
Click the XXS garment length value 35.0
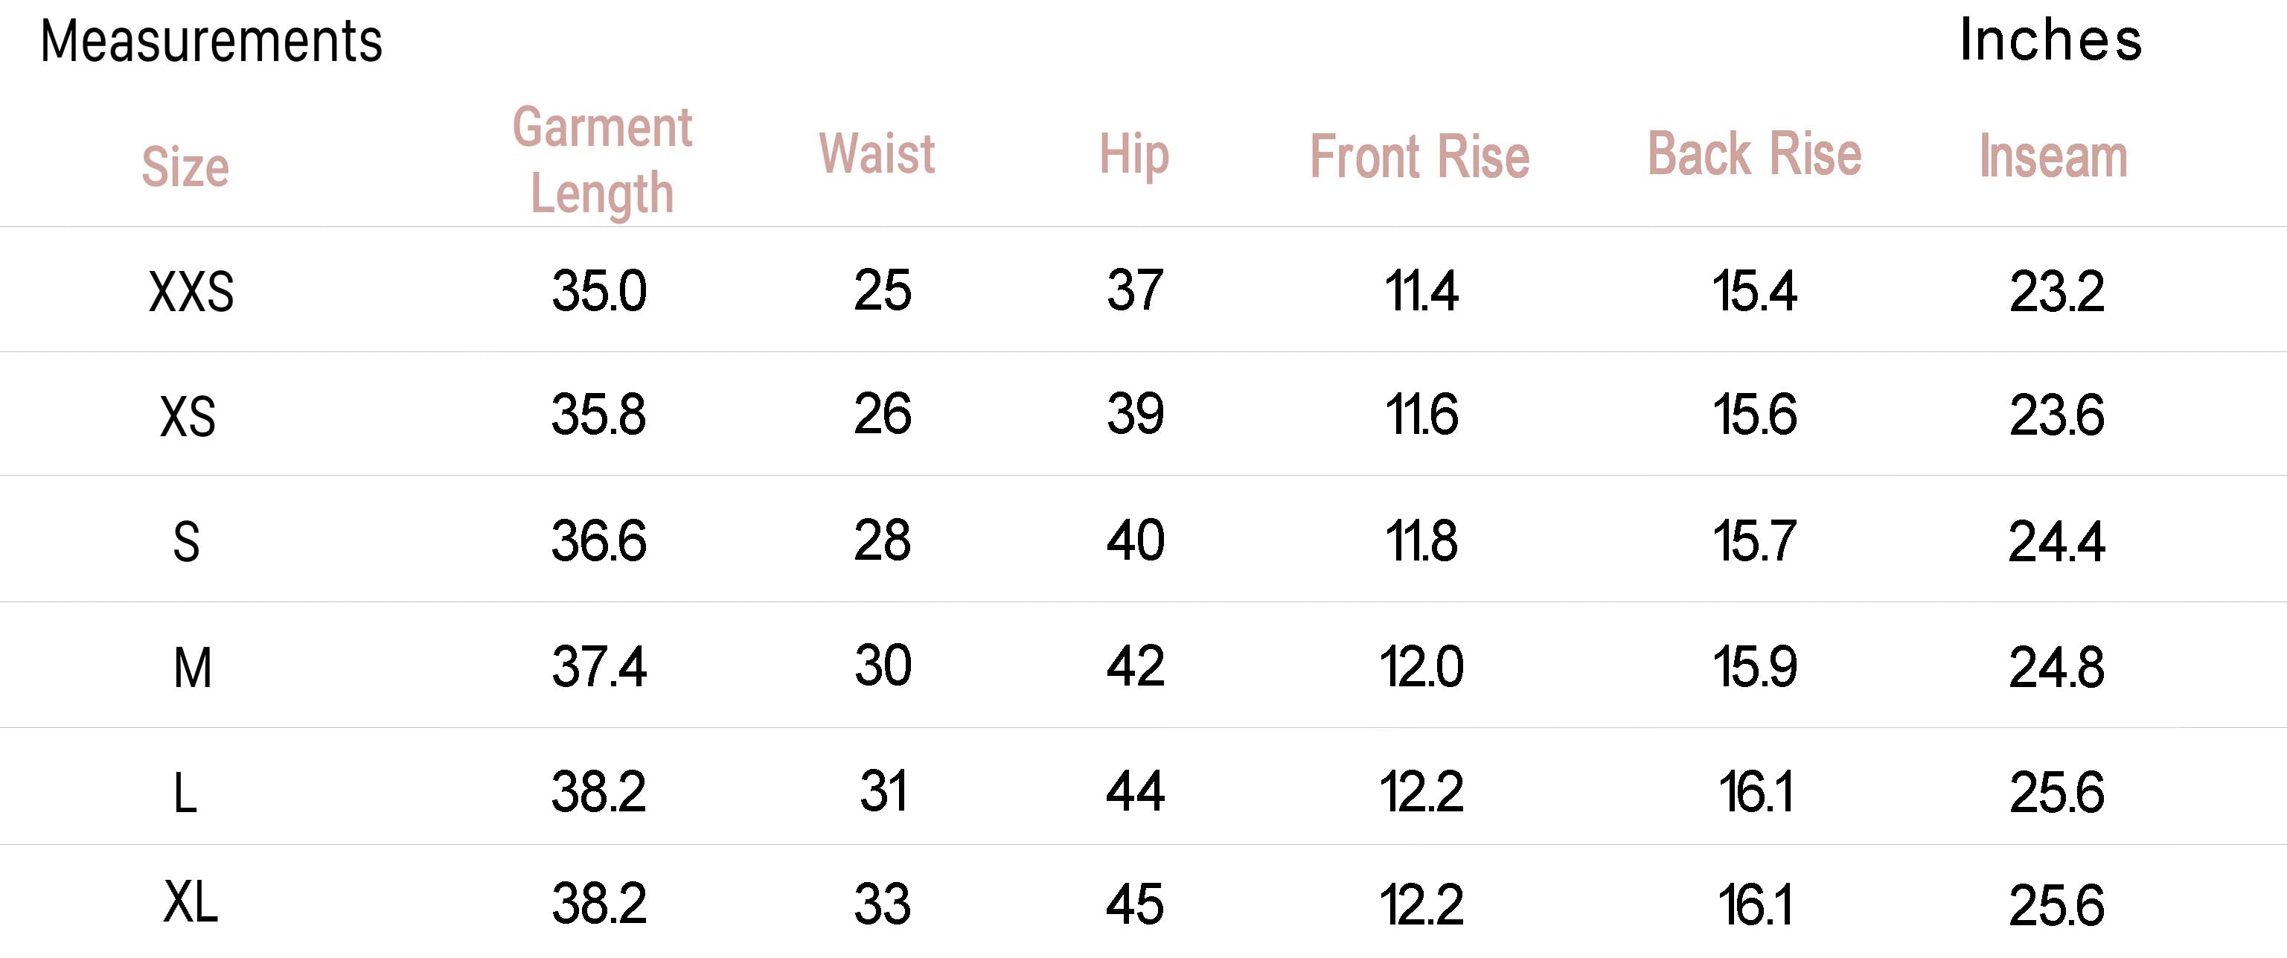[x=599, y=291]
